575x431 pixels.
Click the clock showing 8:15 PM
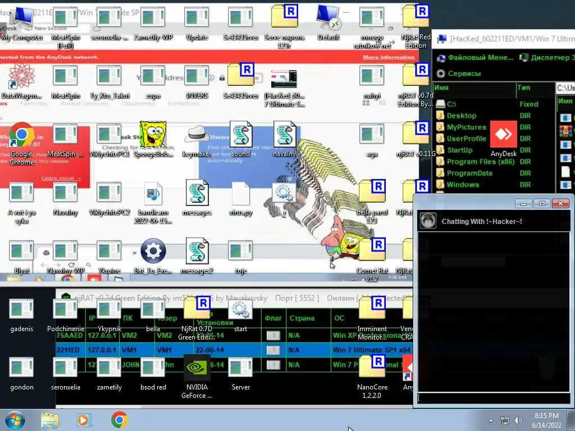click(546, 420)
